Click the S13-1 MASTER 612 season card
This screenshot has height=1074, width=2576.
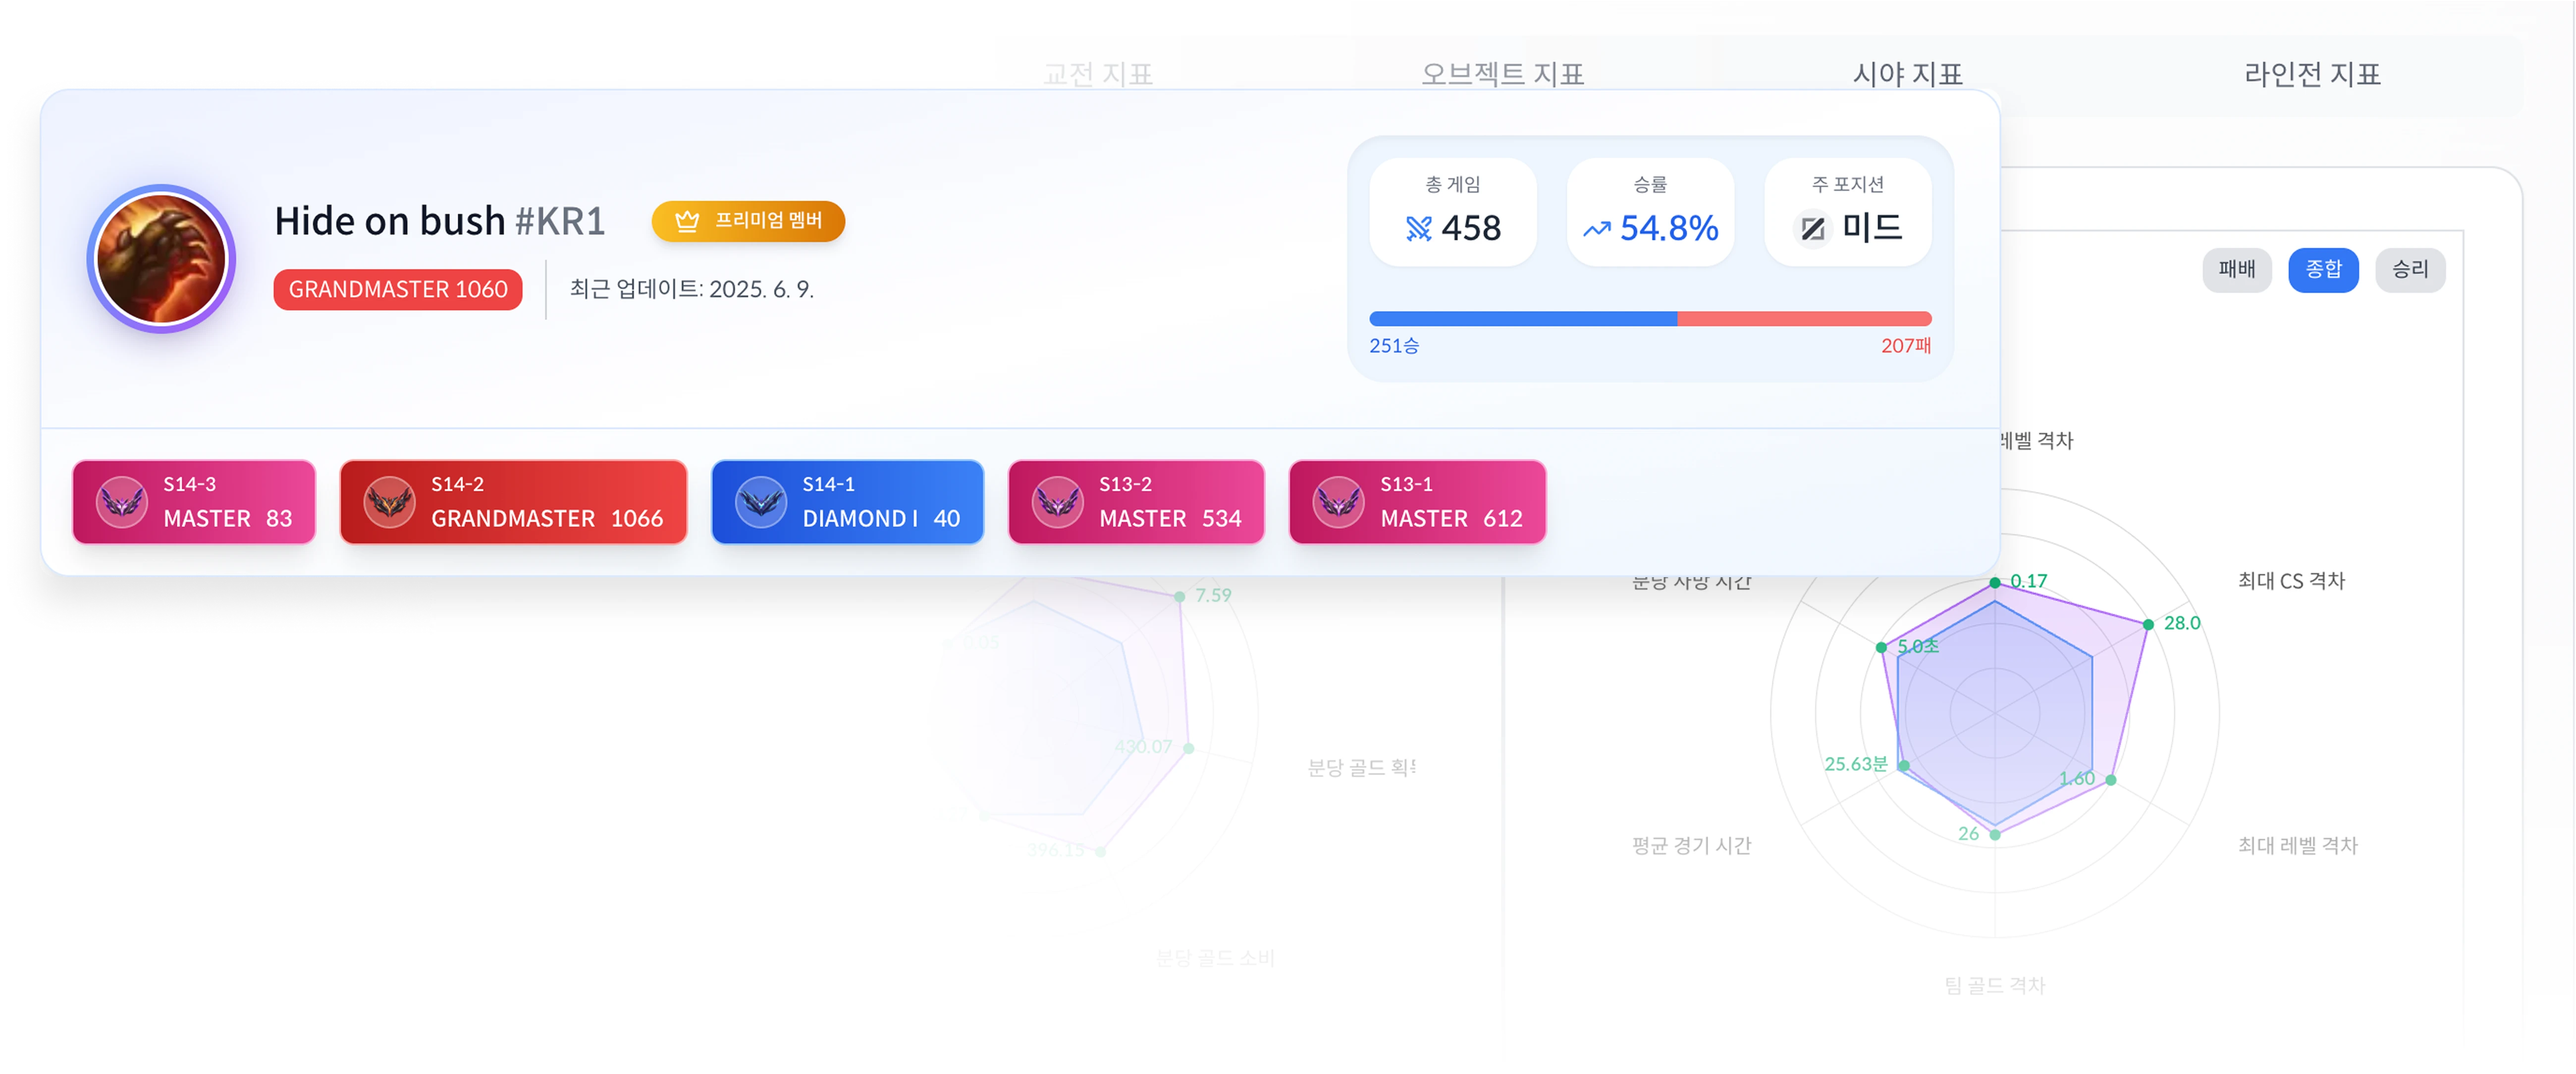pos(1417,502)
